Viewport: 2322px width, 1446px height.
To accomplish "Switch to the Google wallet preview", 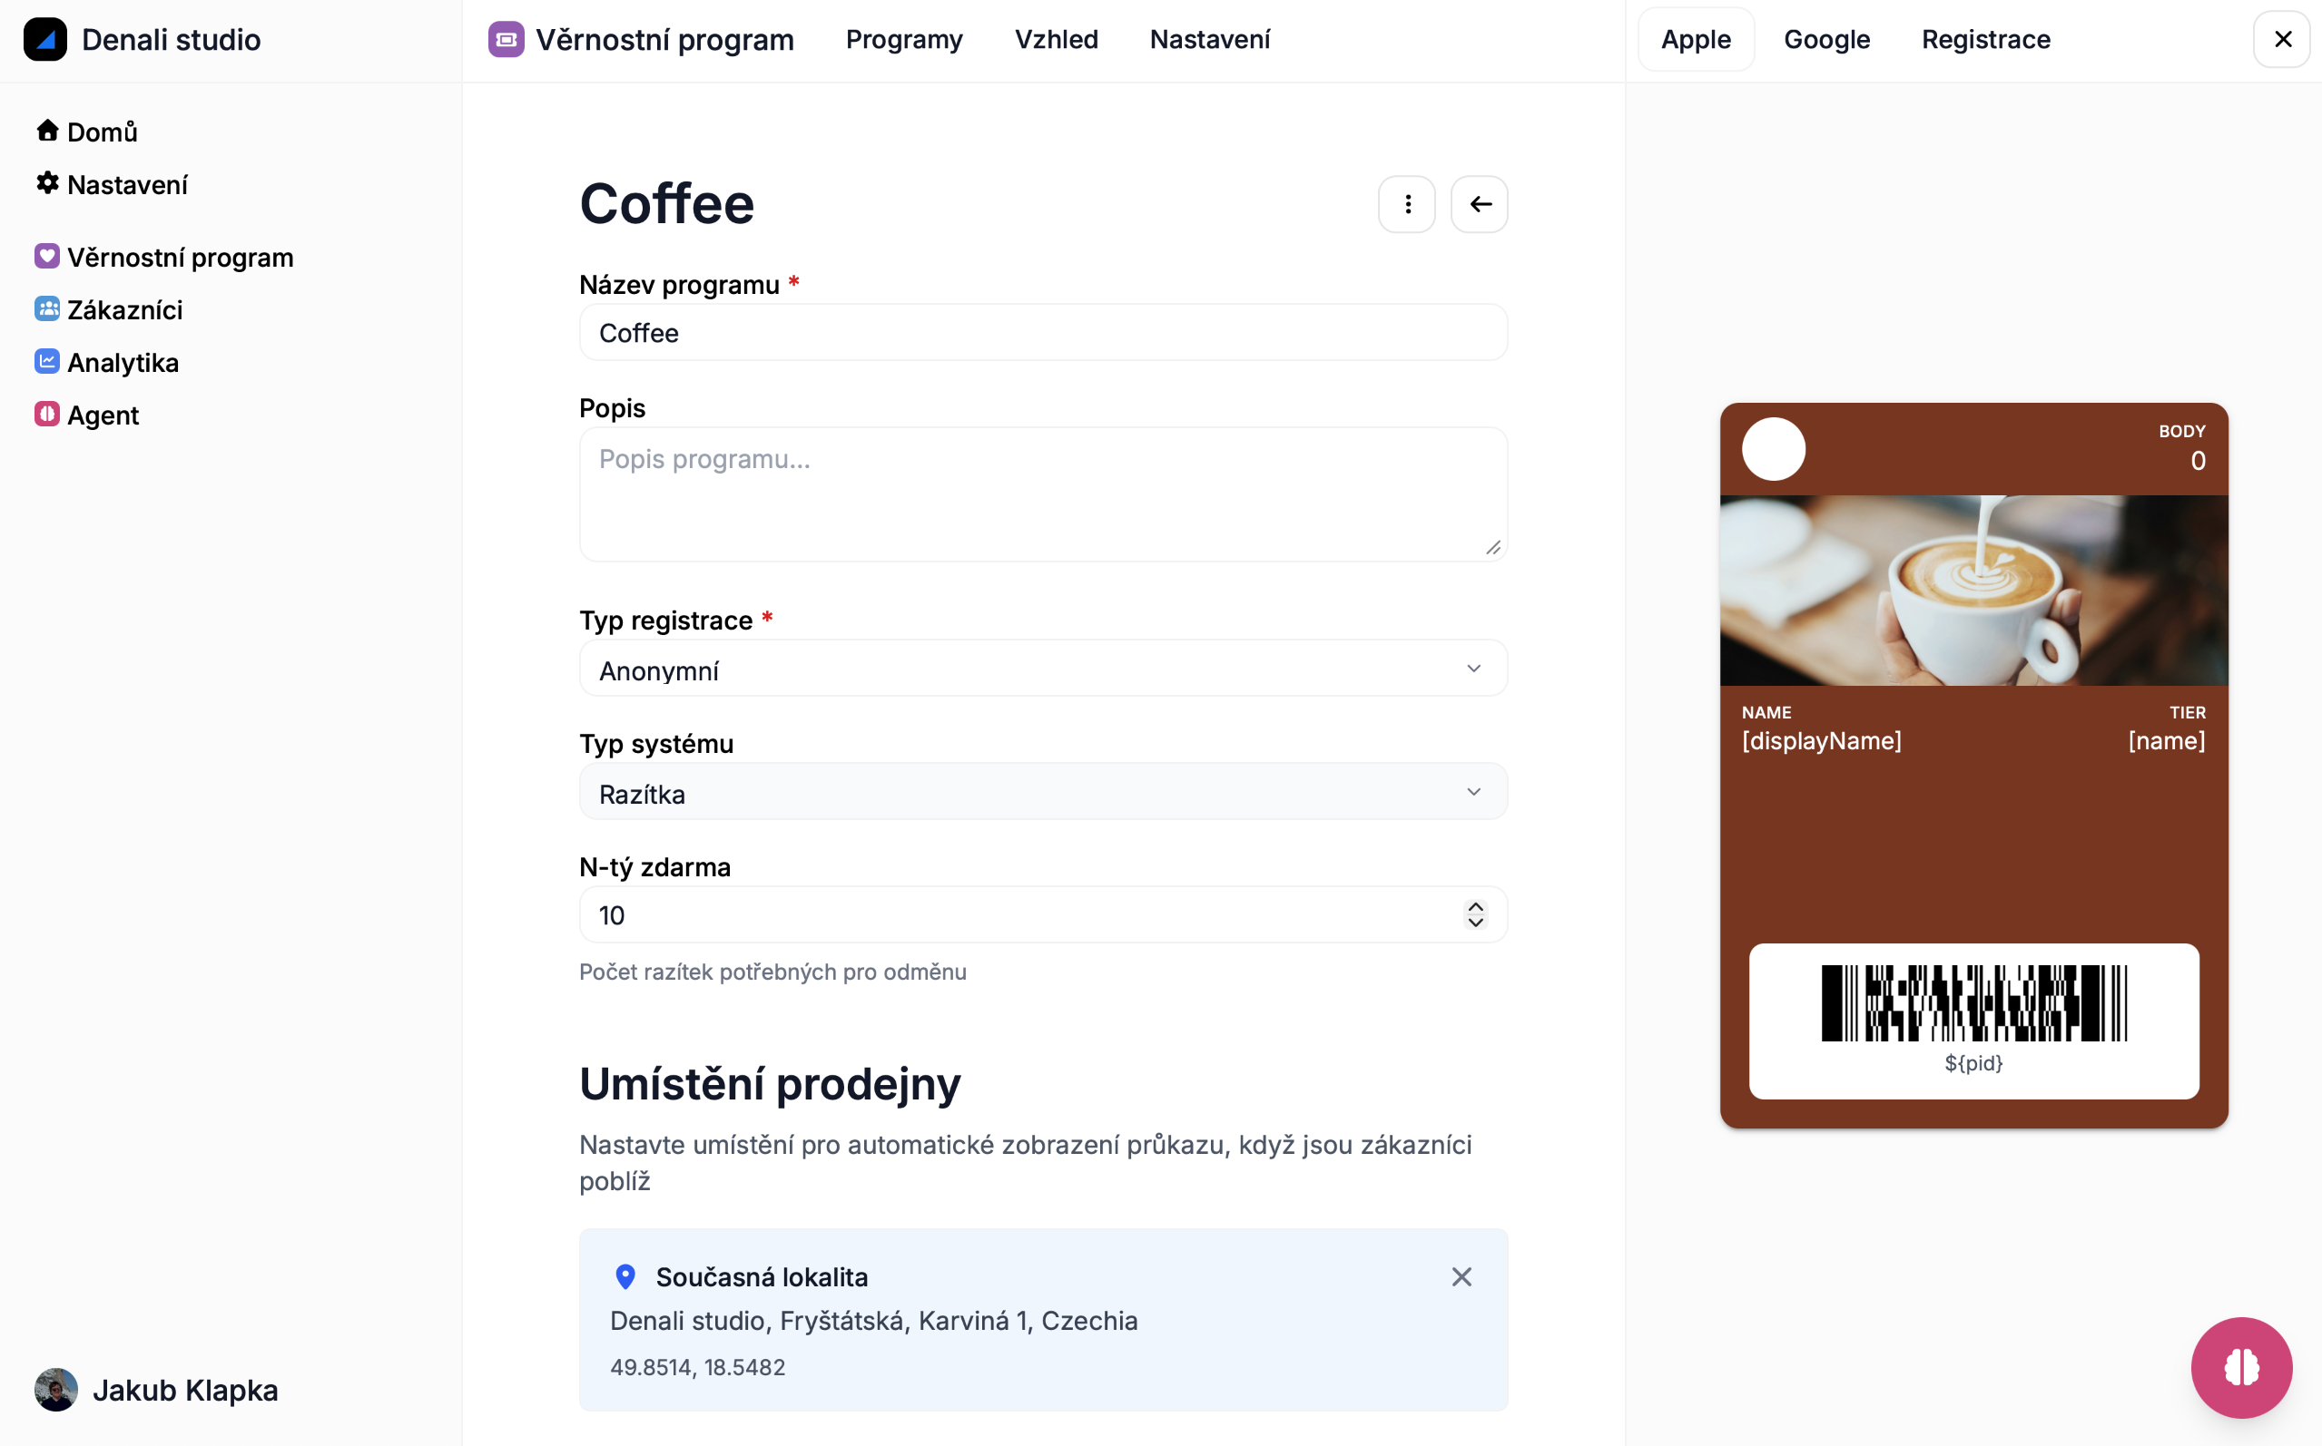I will [x=1825, y=39].
